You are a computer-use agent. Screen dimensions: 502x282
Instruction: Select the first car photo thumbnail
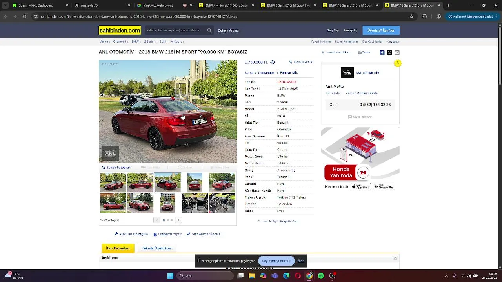coord(113,183)
